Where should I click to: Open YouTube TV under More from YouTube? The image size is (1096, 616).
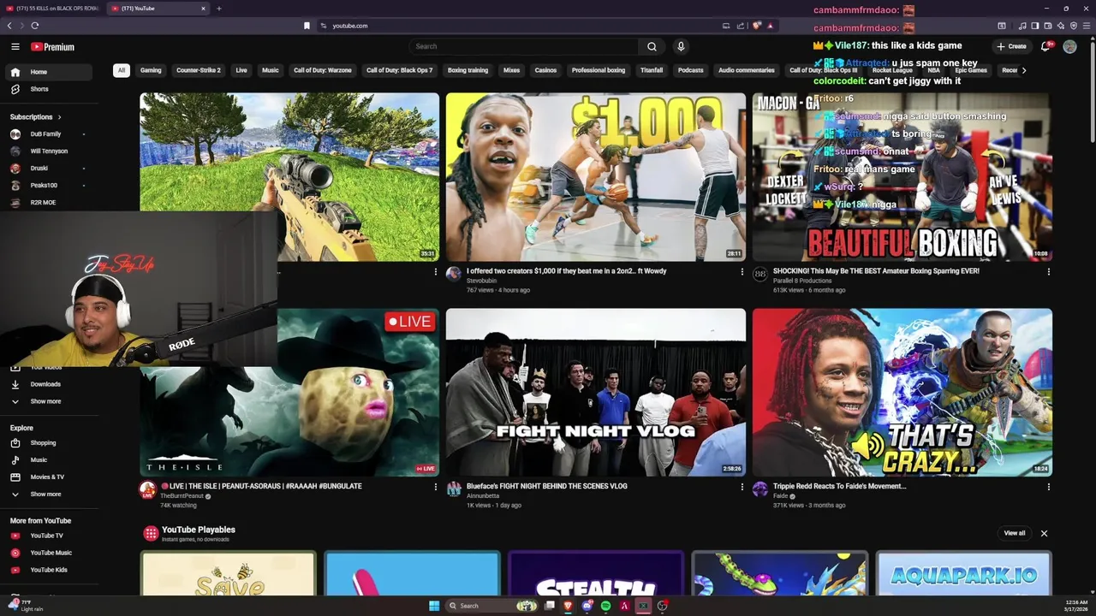(50, 536)
